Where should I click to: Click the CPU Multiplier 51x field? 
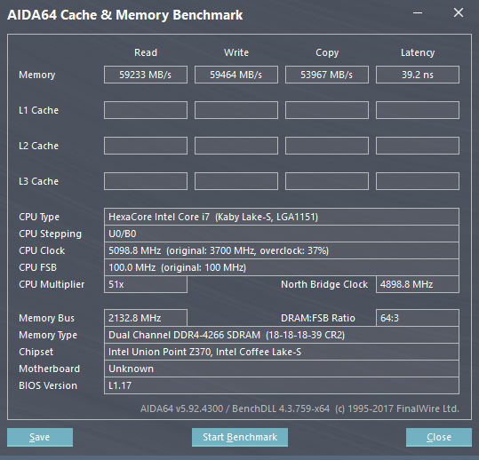tap(146, 284)
